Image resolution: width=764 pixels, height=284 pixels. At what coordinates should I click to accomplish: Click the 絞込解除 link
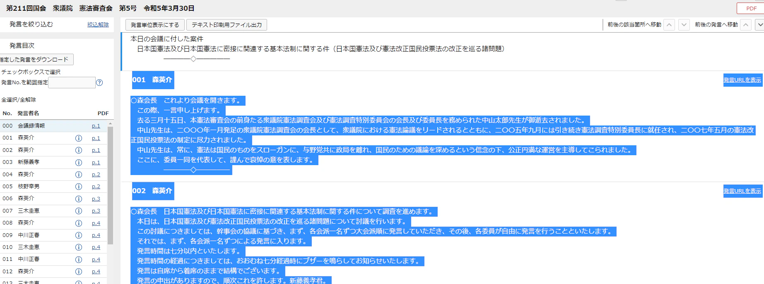98,25
